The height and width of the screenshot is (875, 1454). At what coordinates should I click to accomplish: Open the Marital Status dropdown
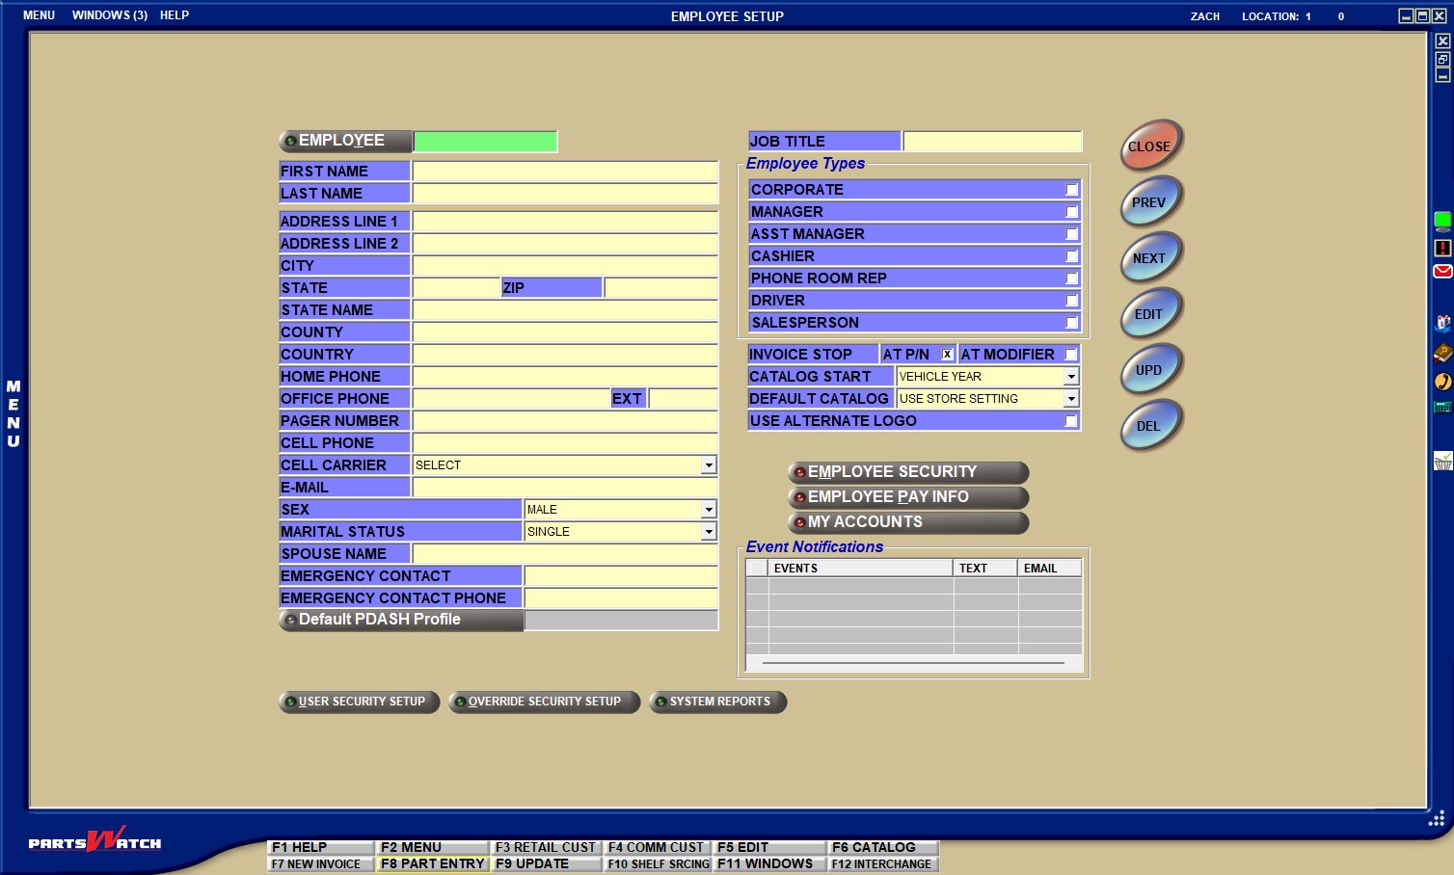point(709,532)
